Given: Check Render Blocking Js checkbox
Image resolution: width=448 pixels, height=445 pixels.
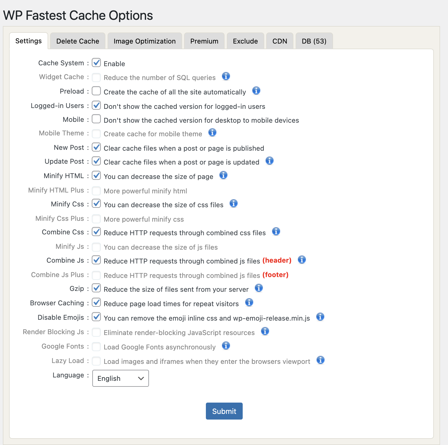Looking at the screenshot, I should (x=96, y=332).
